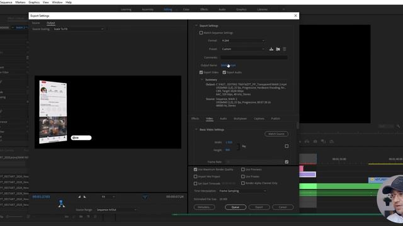403x226 pixels.
Task: Click the Comments input field
Action: point(254,58)
